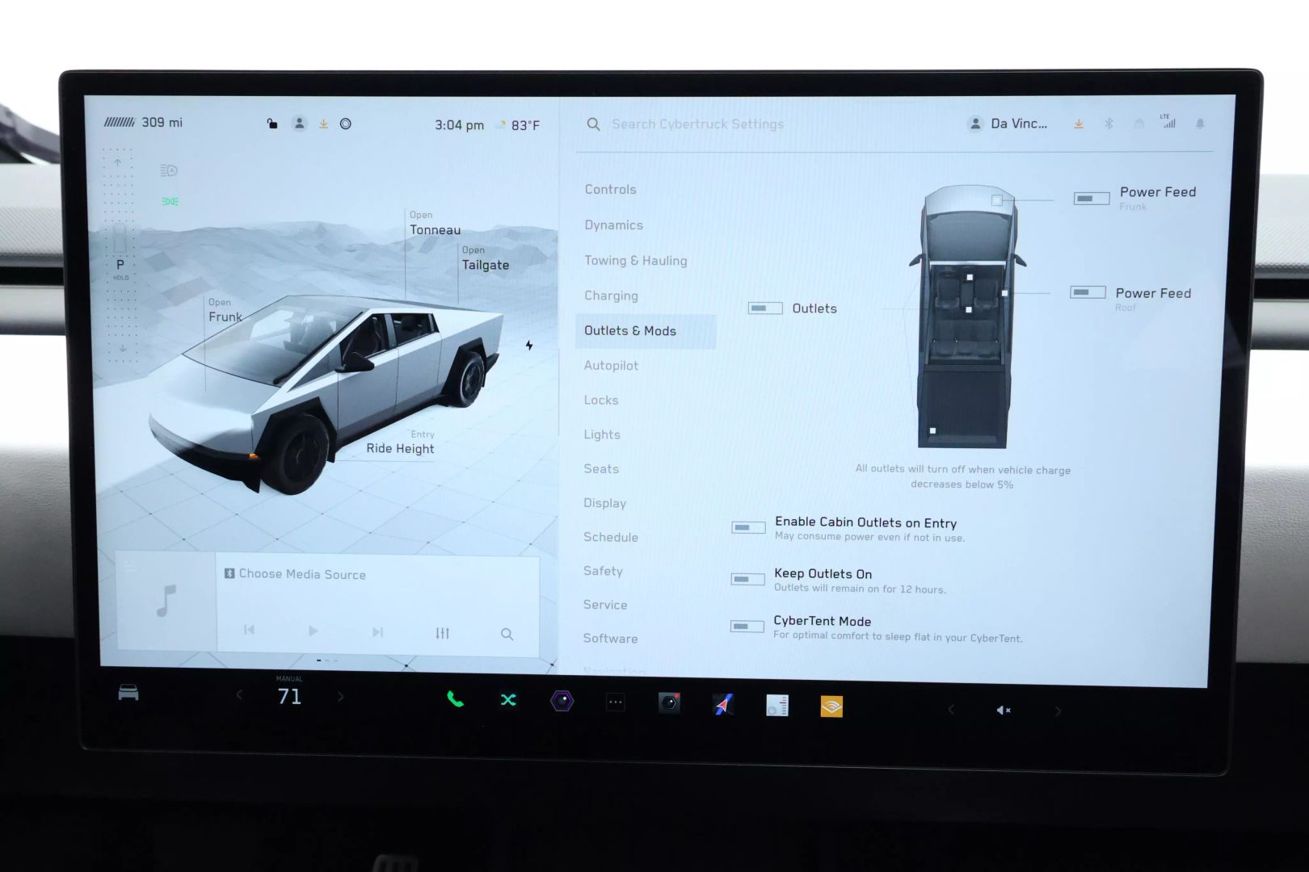Tap the teal shuffle-arrows app icon
Image resolution: width=1309 pixels, height=872 pixels.
point(508,700)
